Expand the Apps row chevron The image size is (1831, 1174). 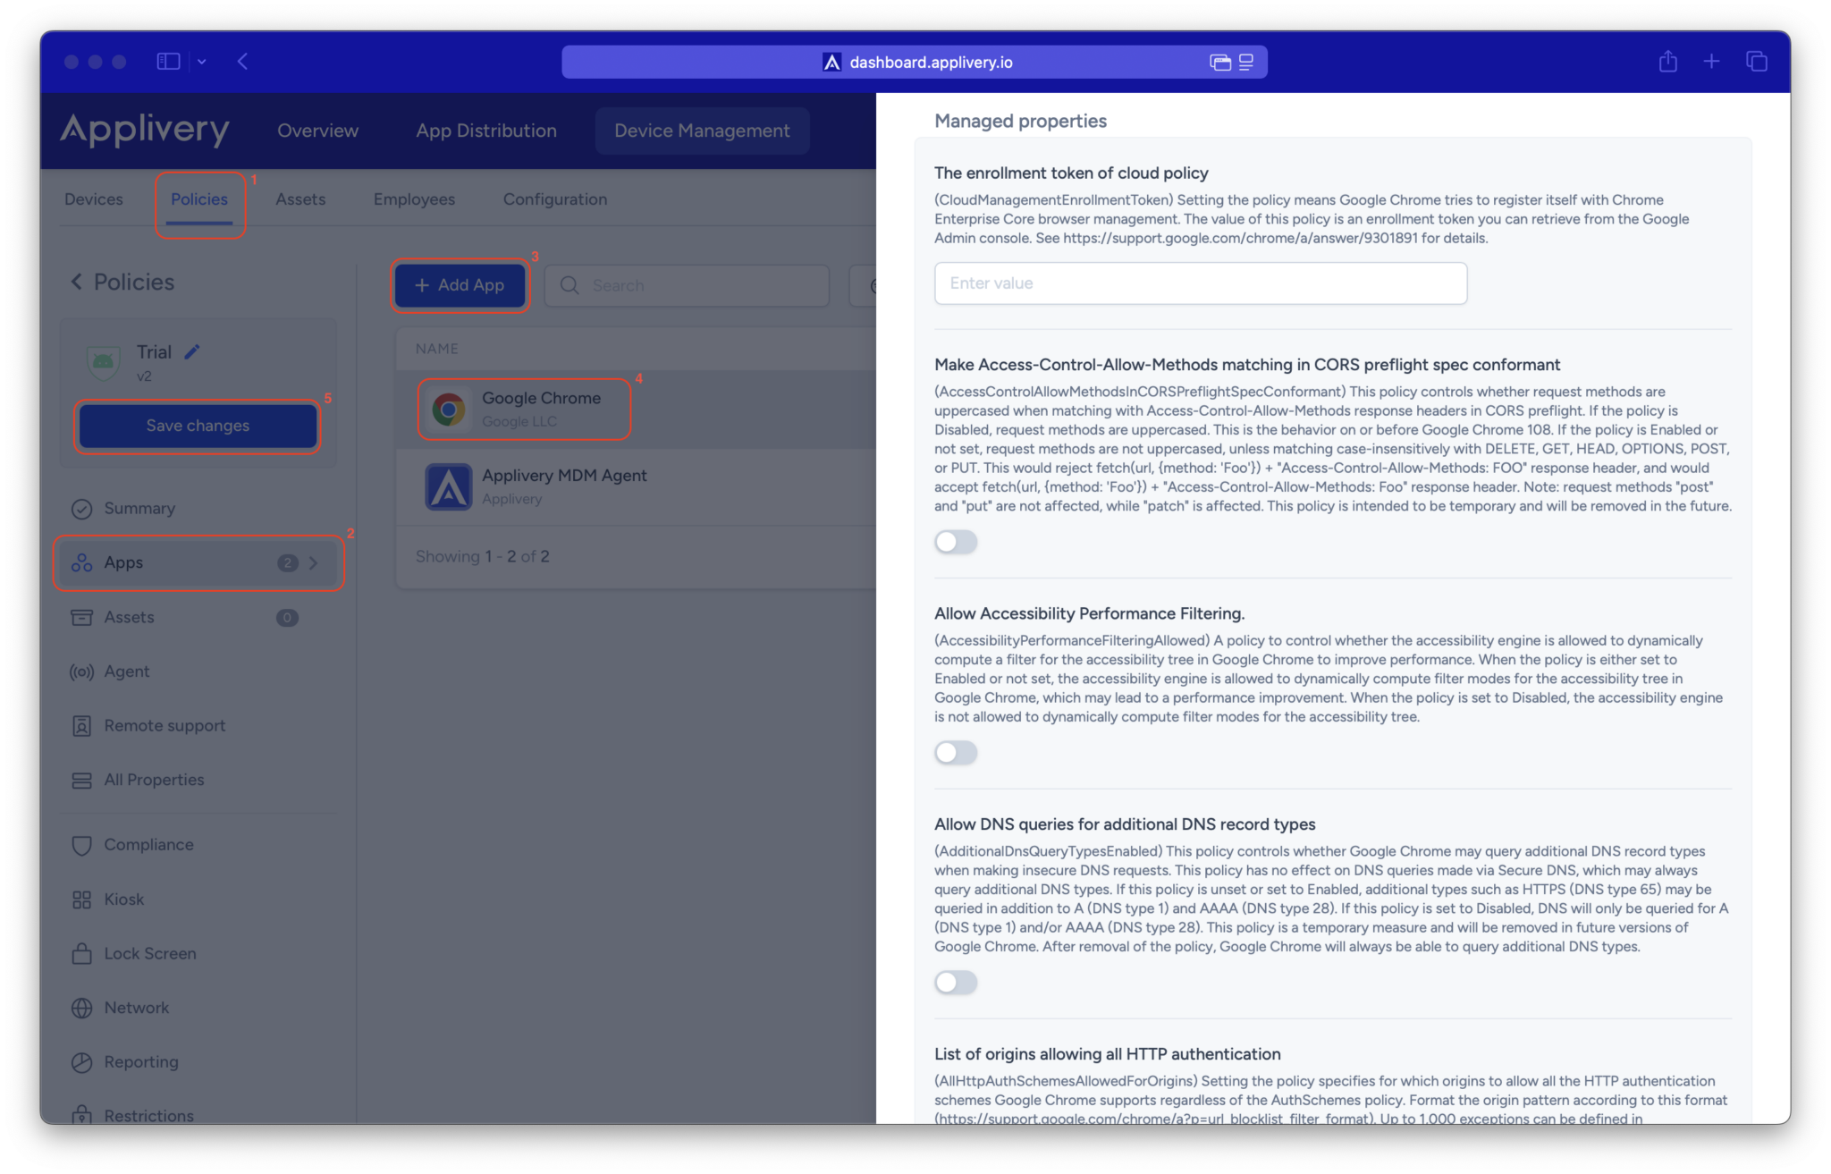[x=313, y=562]
